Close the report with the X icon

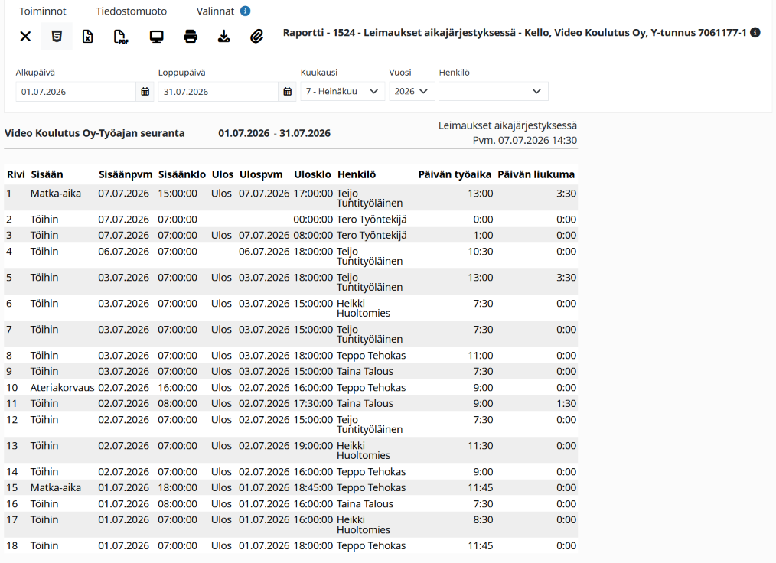(x=25, y=36)
